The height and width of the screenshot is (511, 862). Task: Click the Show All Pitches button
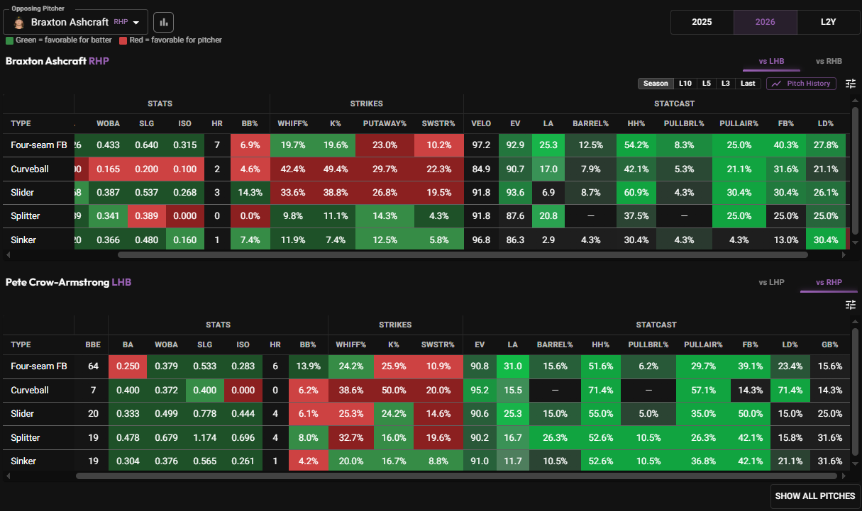click(814, 496)
